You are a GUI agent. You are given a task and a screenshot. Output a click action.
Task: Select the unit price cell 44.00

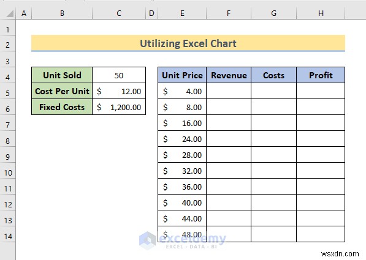182,218
